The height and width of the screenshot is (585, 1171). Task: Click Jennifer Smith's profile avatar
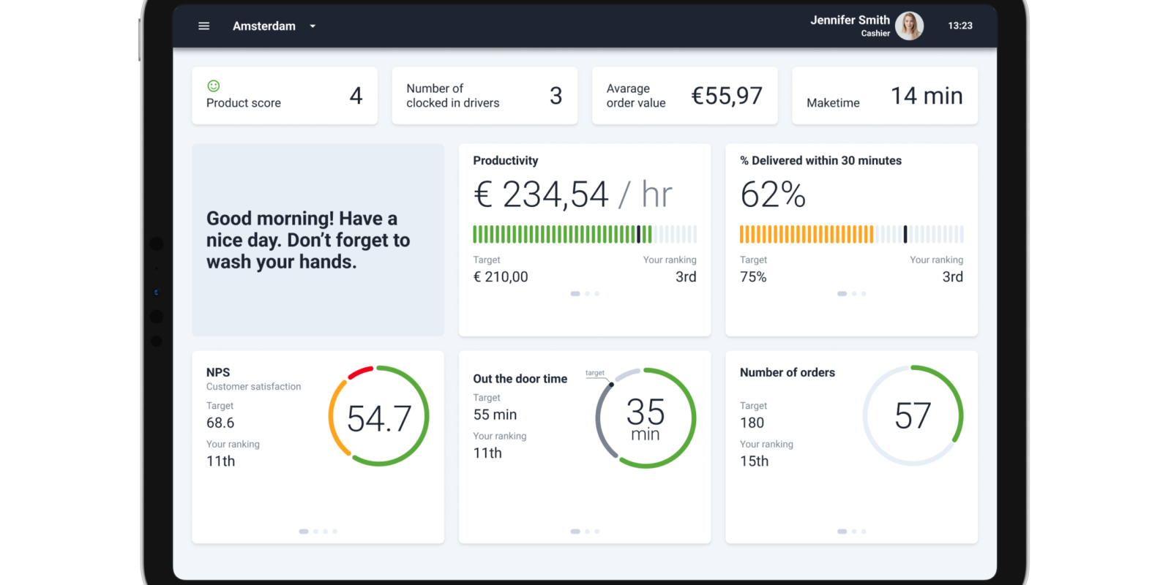(x=909, y=26)
